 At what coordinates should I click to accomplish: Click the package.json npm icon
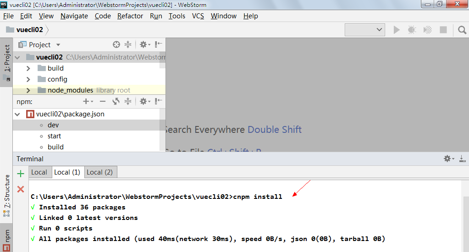[x=30, y=114]
